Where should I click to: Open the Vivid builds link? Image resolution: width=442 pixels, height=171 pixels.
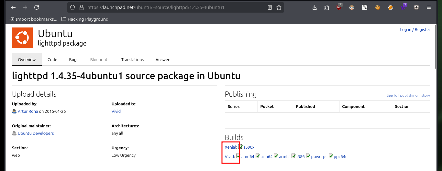[x=229, y=156]
